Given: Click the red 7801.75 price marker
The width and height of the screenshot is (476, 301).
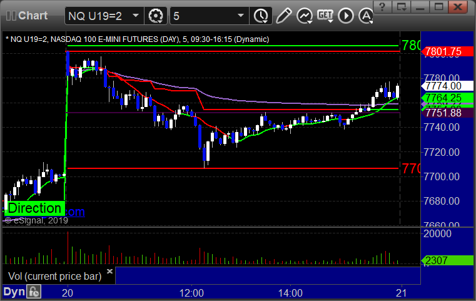Looking at the screenshot, I should [447, 51].
